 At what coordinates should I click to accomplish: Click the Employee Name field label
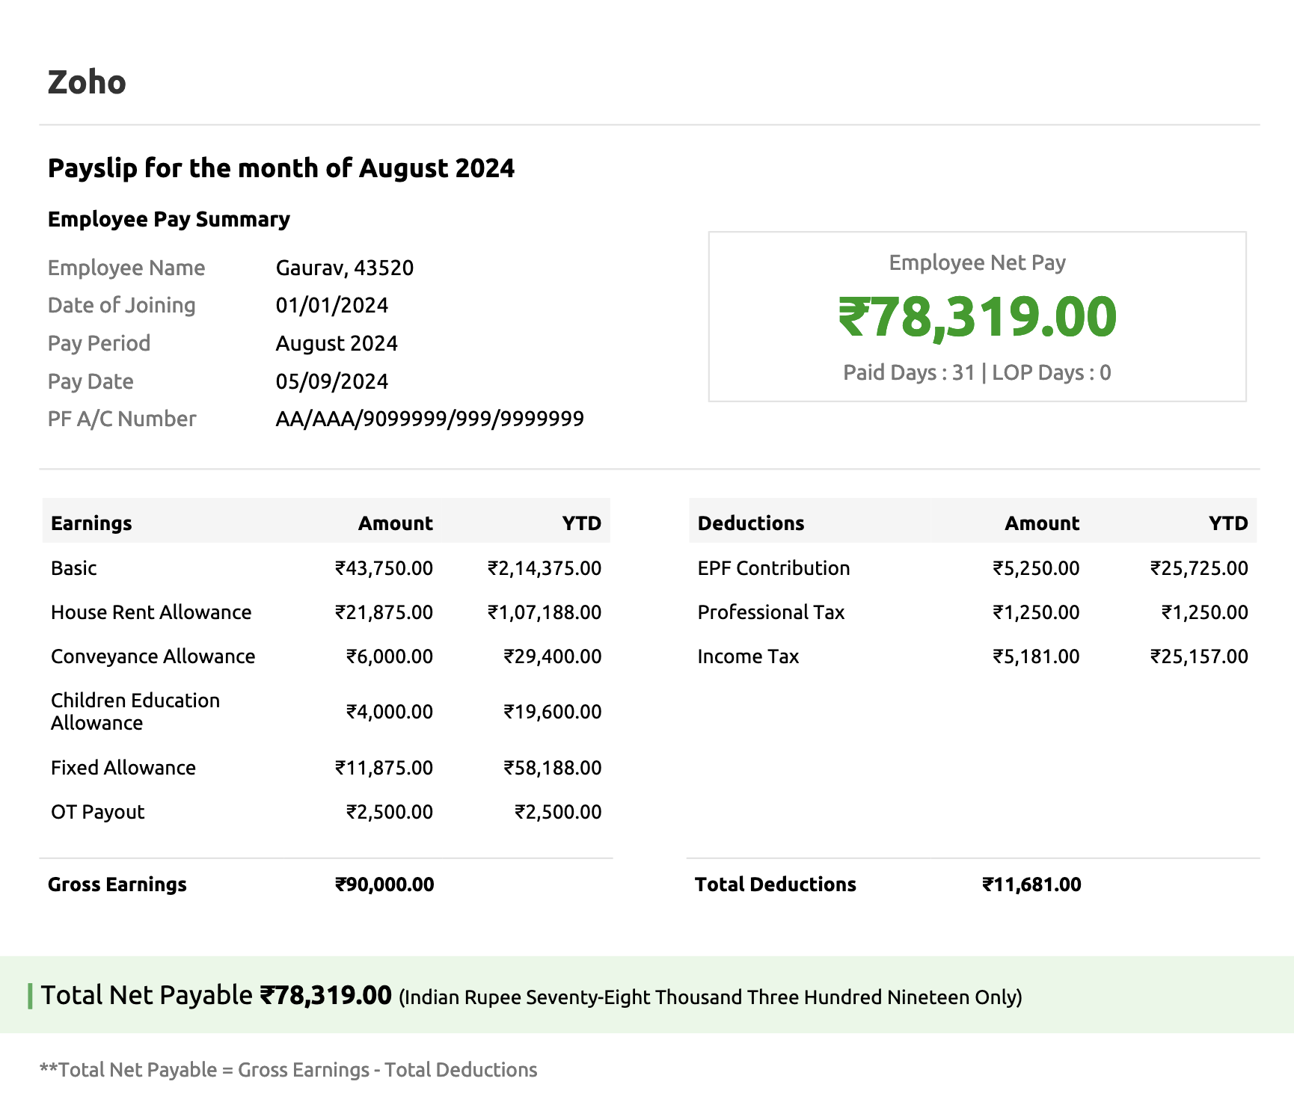coord(126,268)
